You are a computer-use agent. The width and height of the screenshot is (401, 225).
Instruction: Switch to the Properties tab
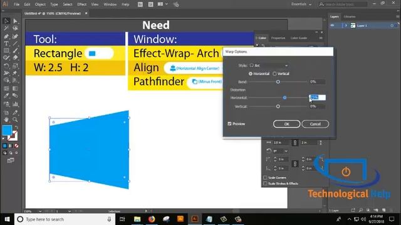278,38
